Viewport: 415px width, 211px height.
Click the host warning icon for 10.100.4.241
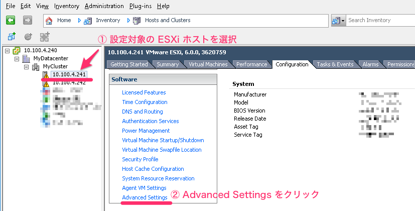46,75
